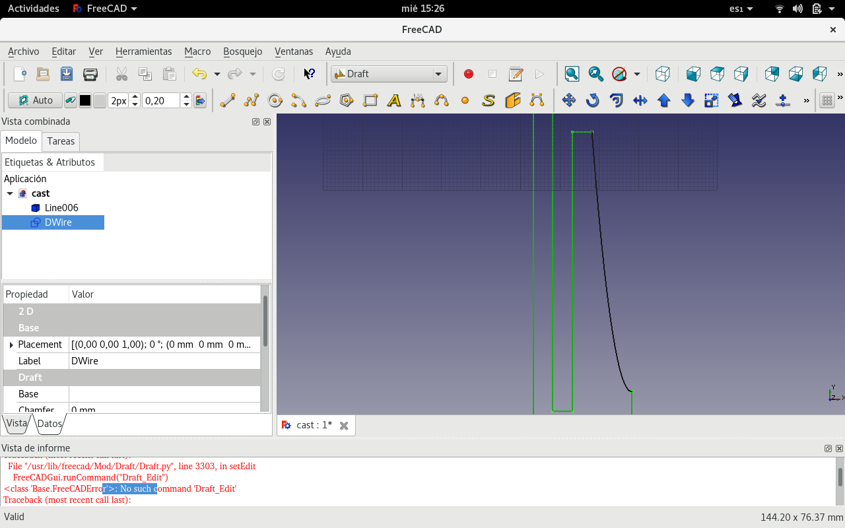Select the Draft Line tool
845x528 pixels.
[228, 100]
